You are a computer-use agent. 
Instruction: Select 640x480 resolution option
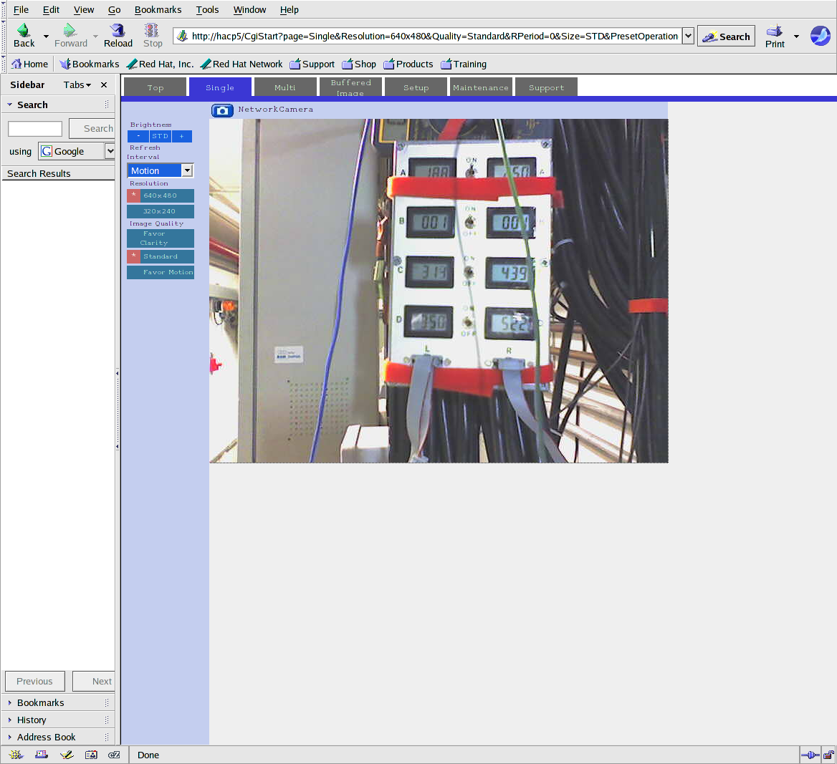[160, 195]
